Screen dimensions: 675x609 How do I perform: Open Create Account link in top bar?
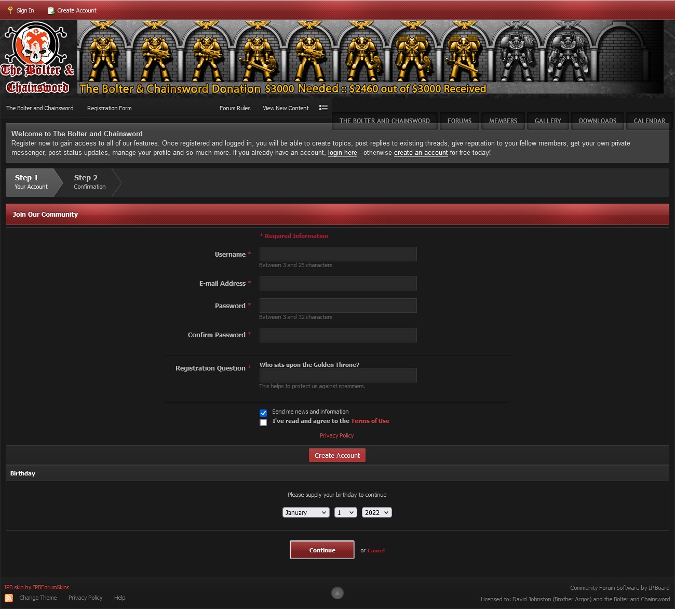click(77, 10)
